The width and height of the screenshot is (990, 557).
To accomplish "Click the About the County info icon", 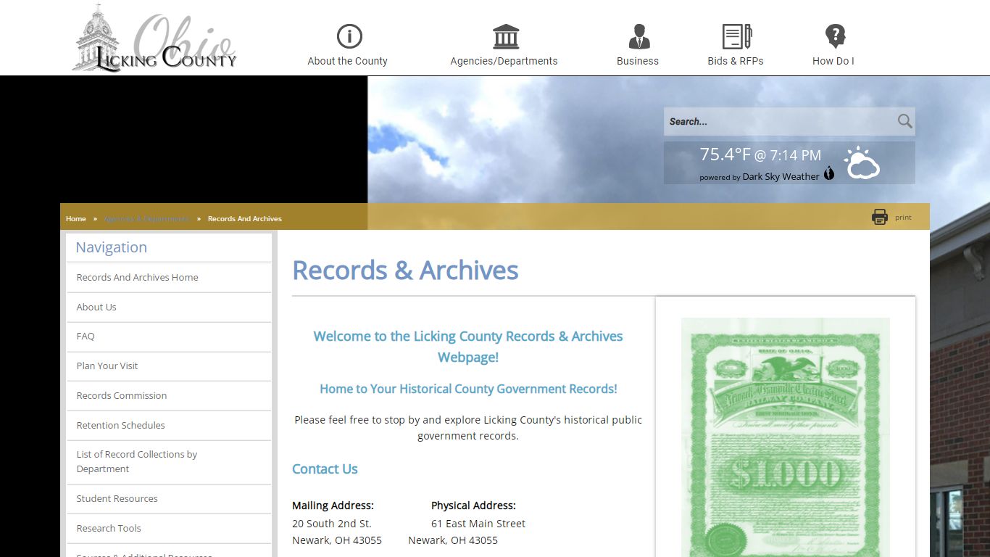I will (x=349, y=36).
